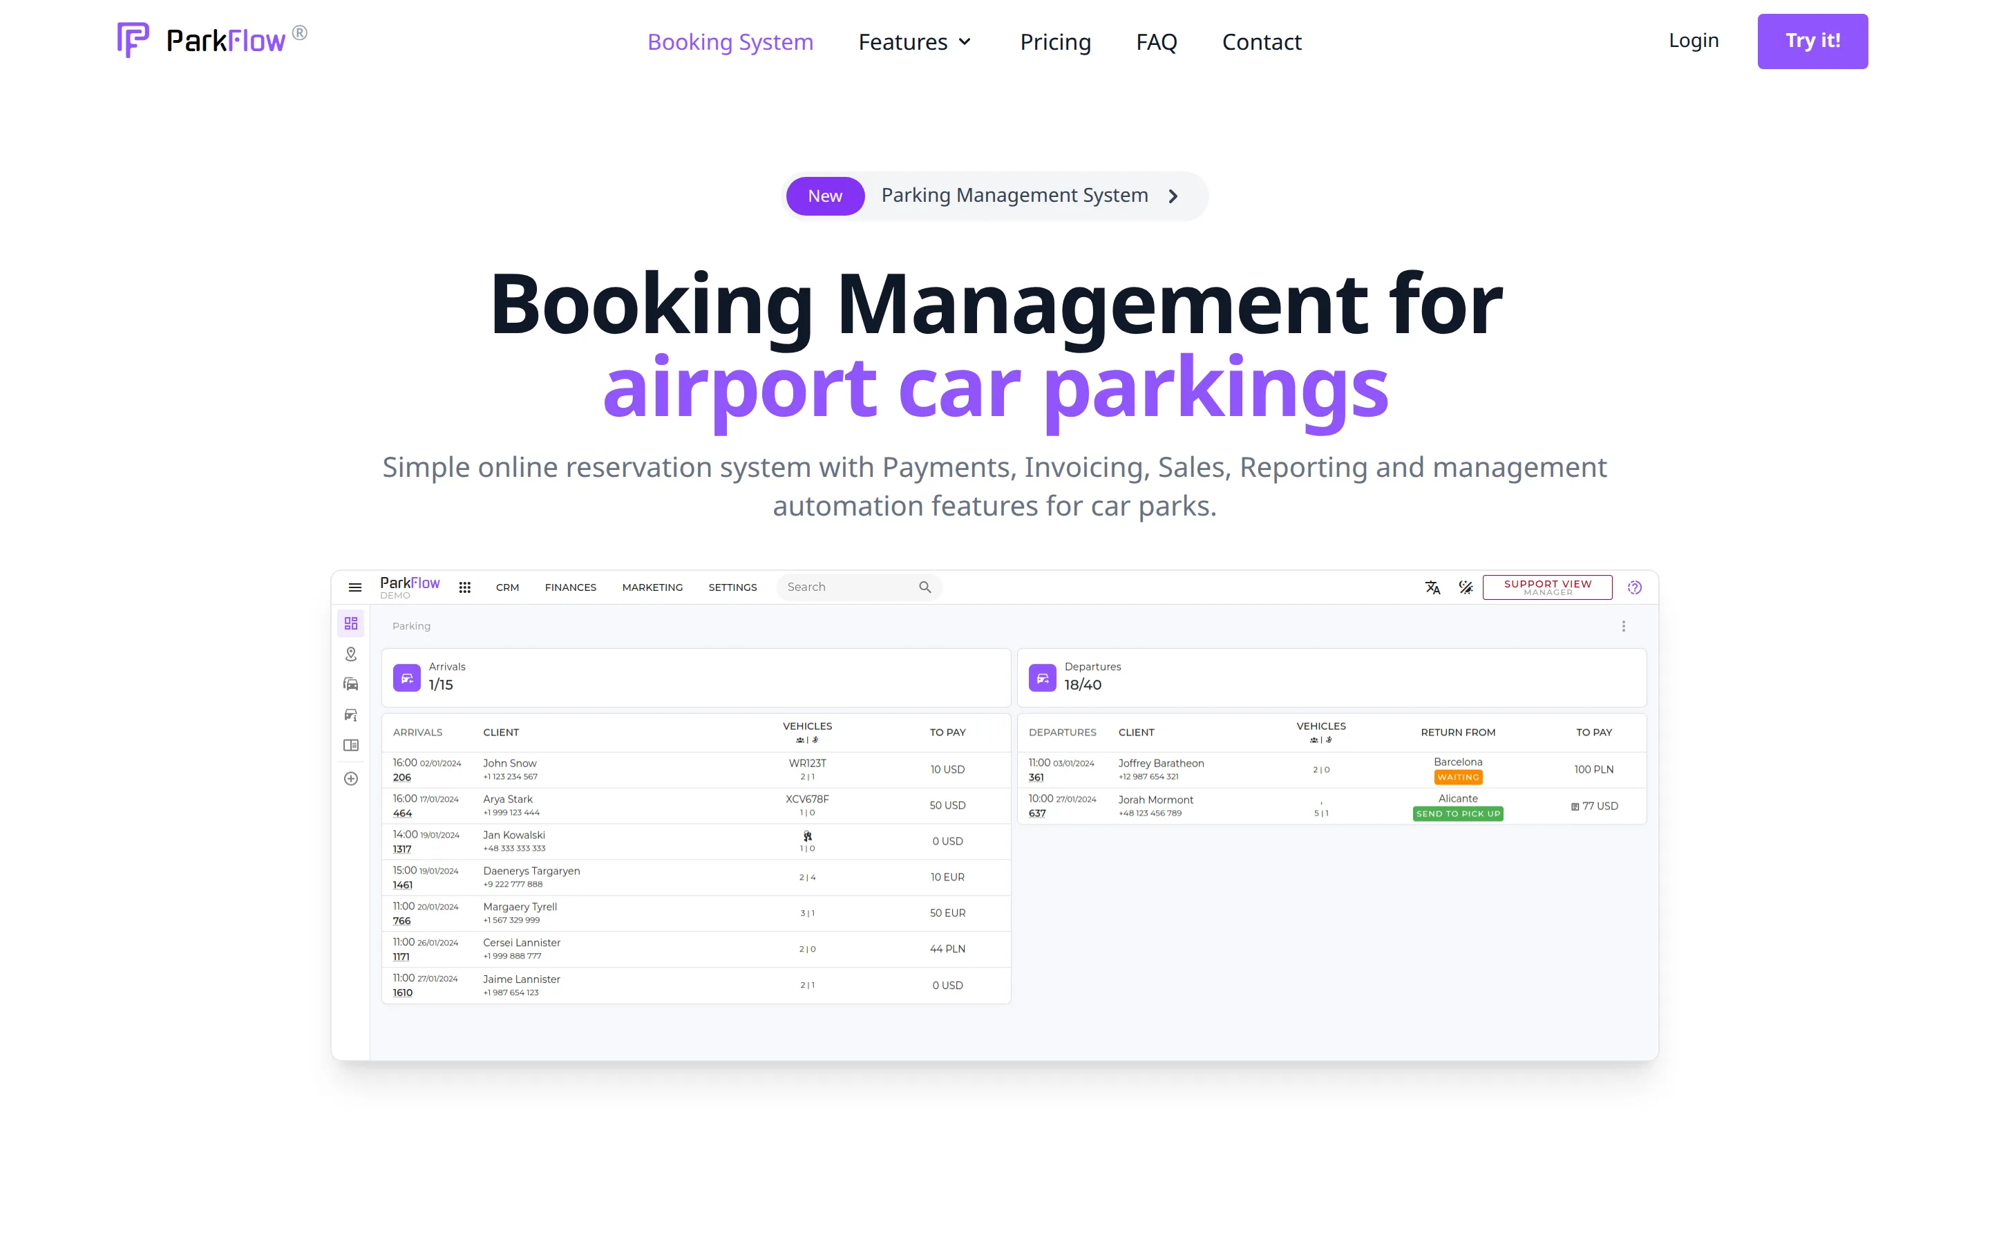Select the Arya Stark client name

point(507,799)
